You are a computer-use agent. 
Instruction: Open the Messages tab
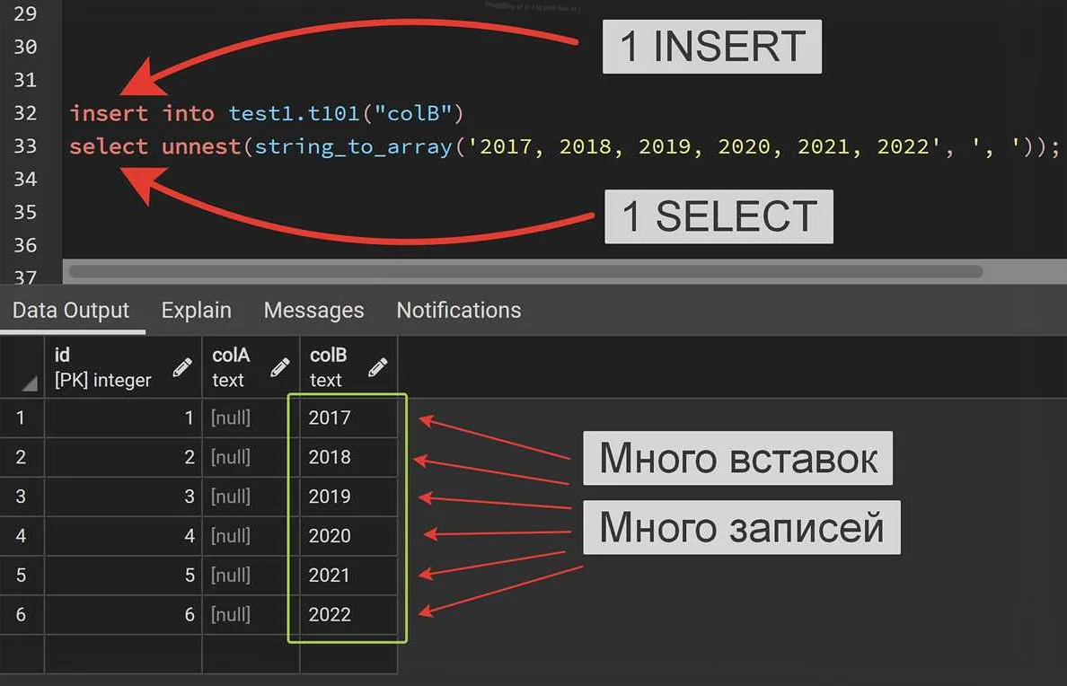(x=313, y=311)
